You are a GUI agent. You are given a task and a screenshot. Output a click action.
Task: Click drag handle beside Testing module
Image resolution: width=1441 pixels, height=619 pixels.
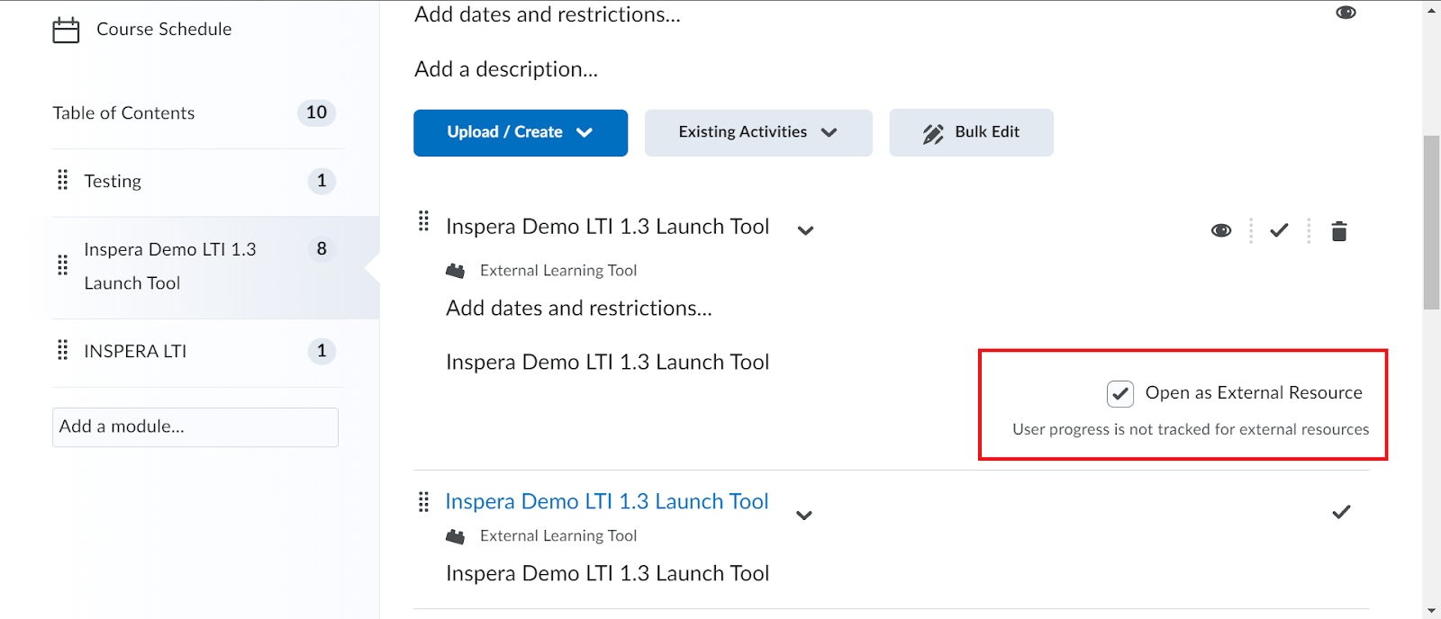(62, 180)
